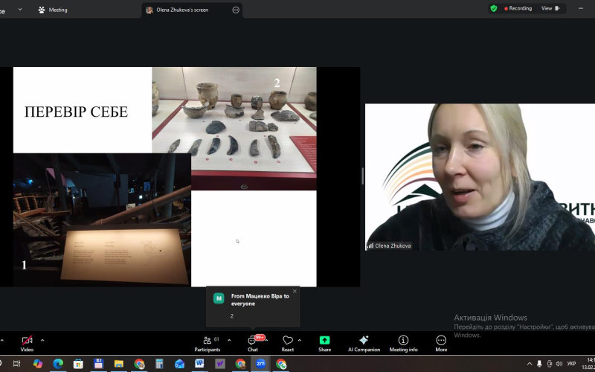This screenshot has height=372, width=595.
Task: Open the Chat panel
Action: 252,341
